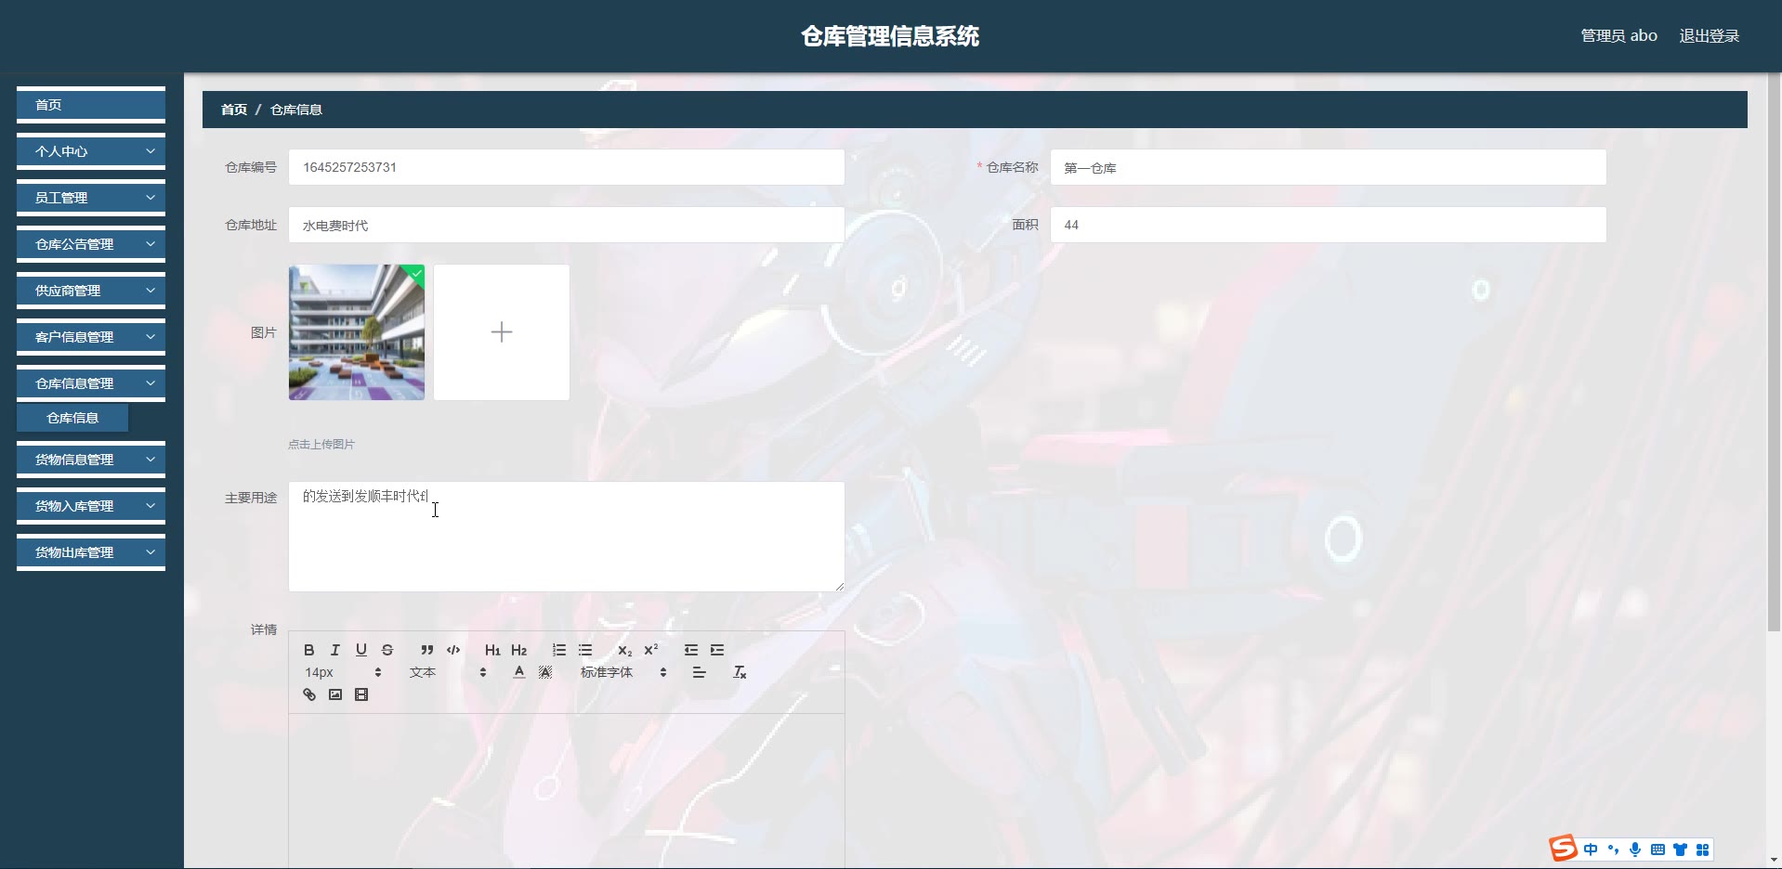Open the 仓库信息 submenu item
1782x869 pixels.
pos(72,418)
